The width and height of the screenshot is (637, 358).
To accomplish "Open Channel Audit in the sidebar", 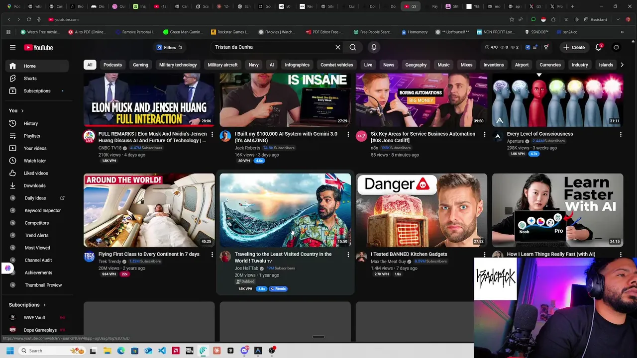I will tap(37, 260).
